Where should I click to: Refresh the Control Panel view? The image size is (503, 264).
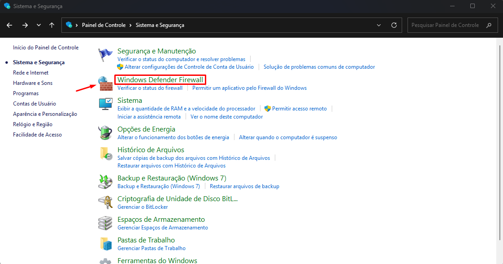coord(394,25)
